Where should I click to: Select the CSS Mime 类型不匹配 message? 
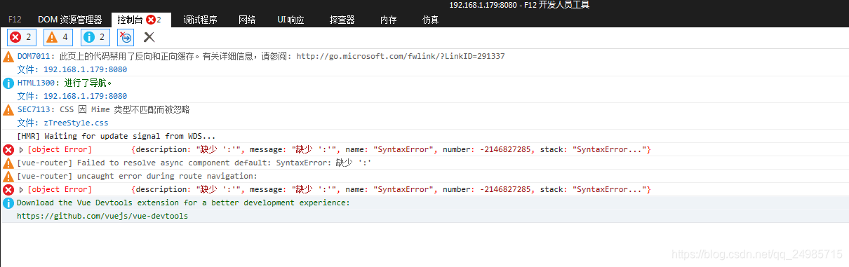pyautogui.click(x=124, y=109)
